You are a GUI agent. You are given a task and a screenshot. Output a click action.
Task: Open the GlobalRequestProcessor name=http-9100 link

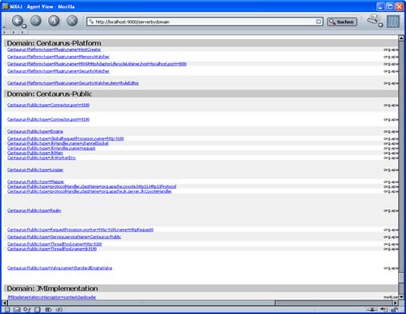66,138
